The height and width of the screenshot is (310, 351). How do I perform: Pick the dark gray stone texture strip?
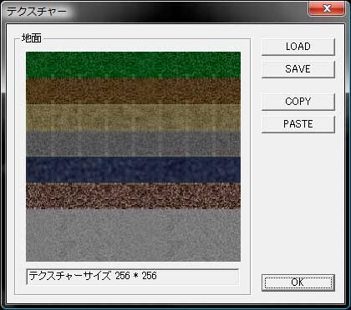tap(133, 143)
